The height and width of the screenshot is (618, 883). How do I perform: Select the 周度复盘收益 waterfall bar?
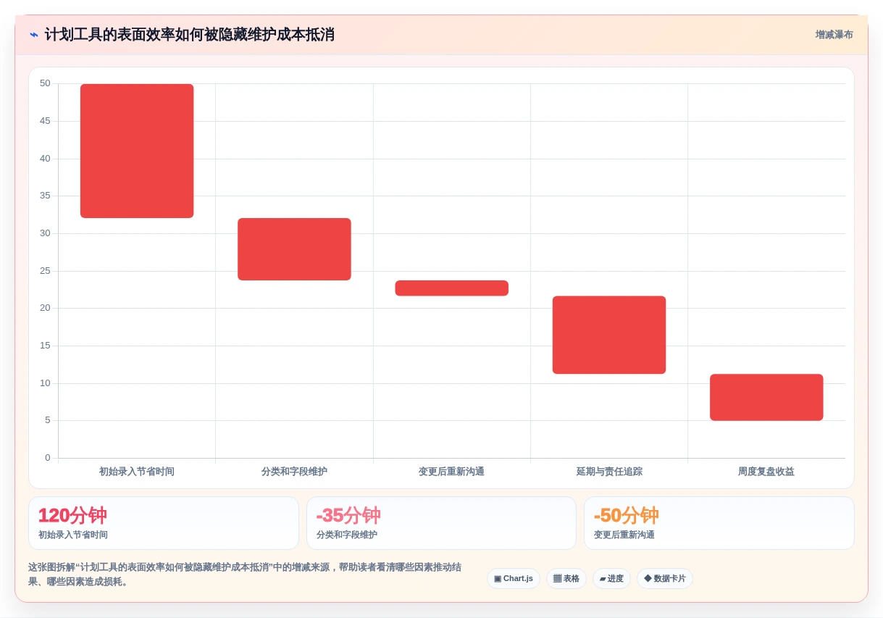point(766,397)
